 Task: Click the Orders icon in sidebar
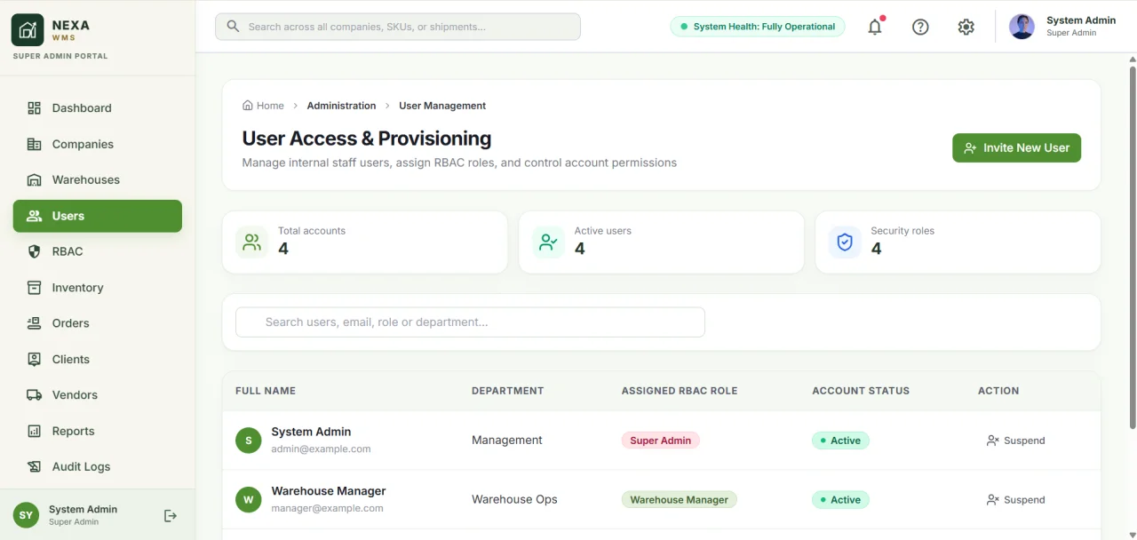click(x=35, y=323)
